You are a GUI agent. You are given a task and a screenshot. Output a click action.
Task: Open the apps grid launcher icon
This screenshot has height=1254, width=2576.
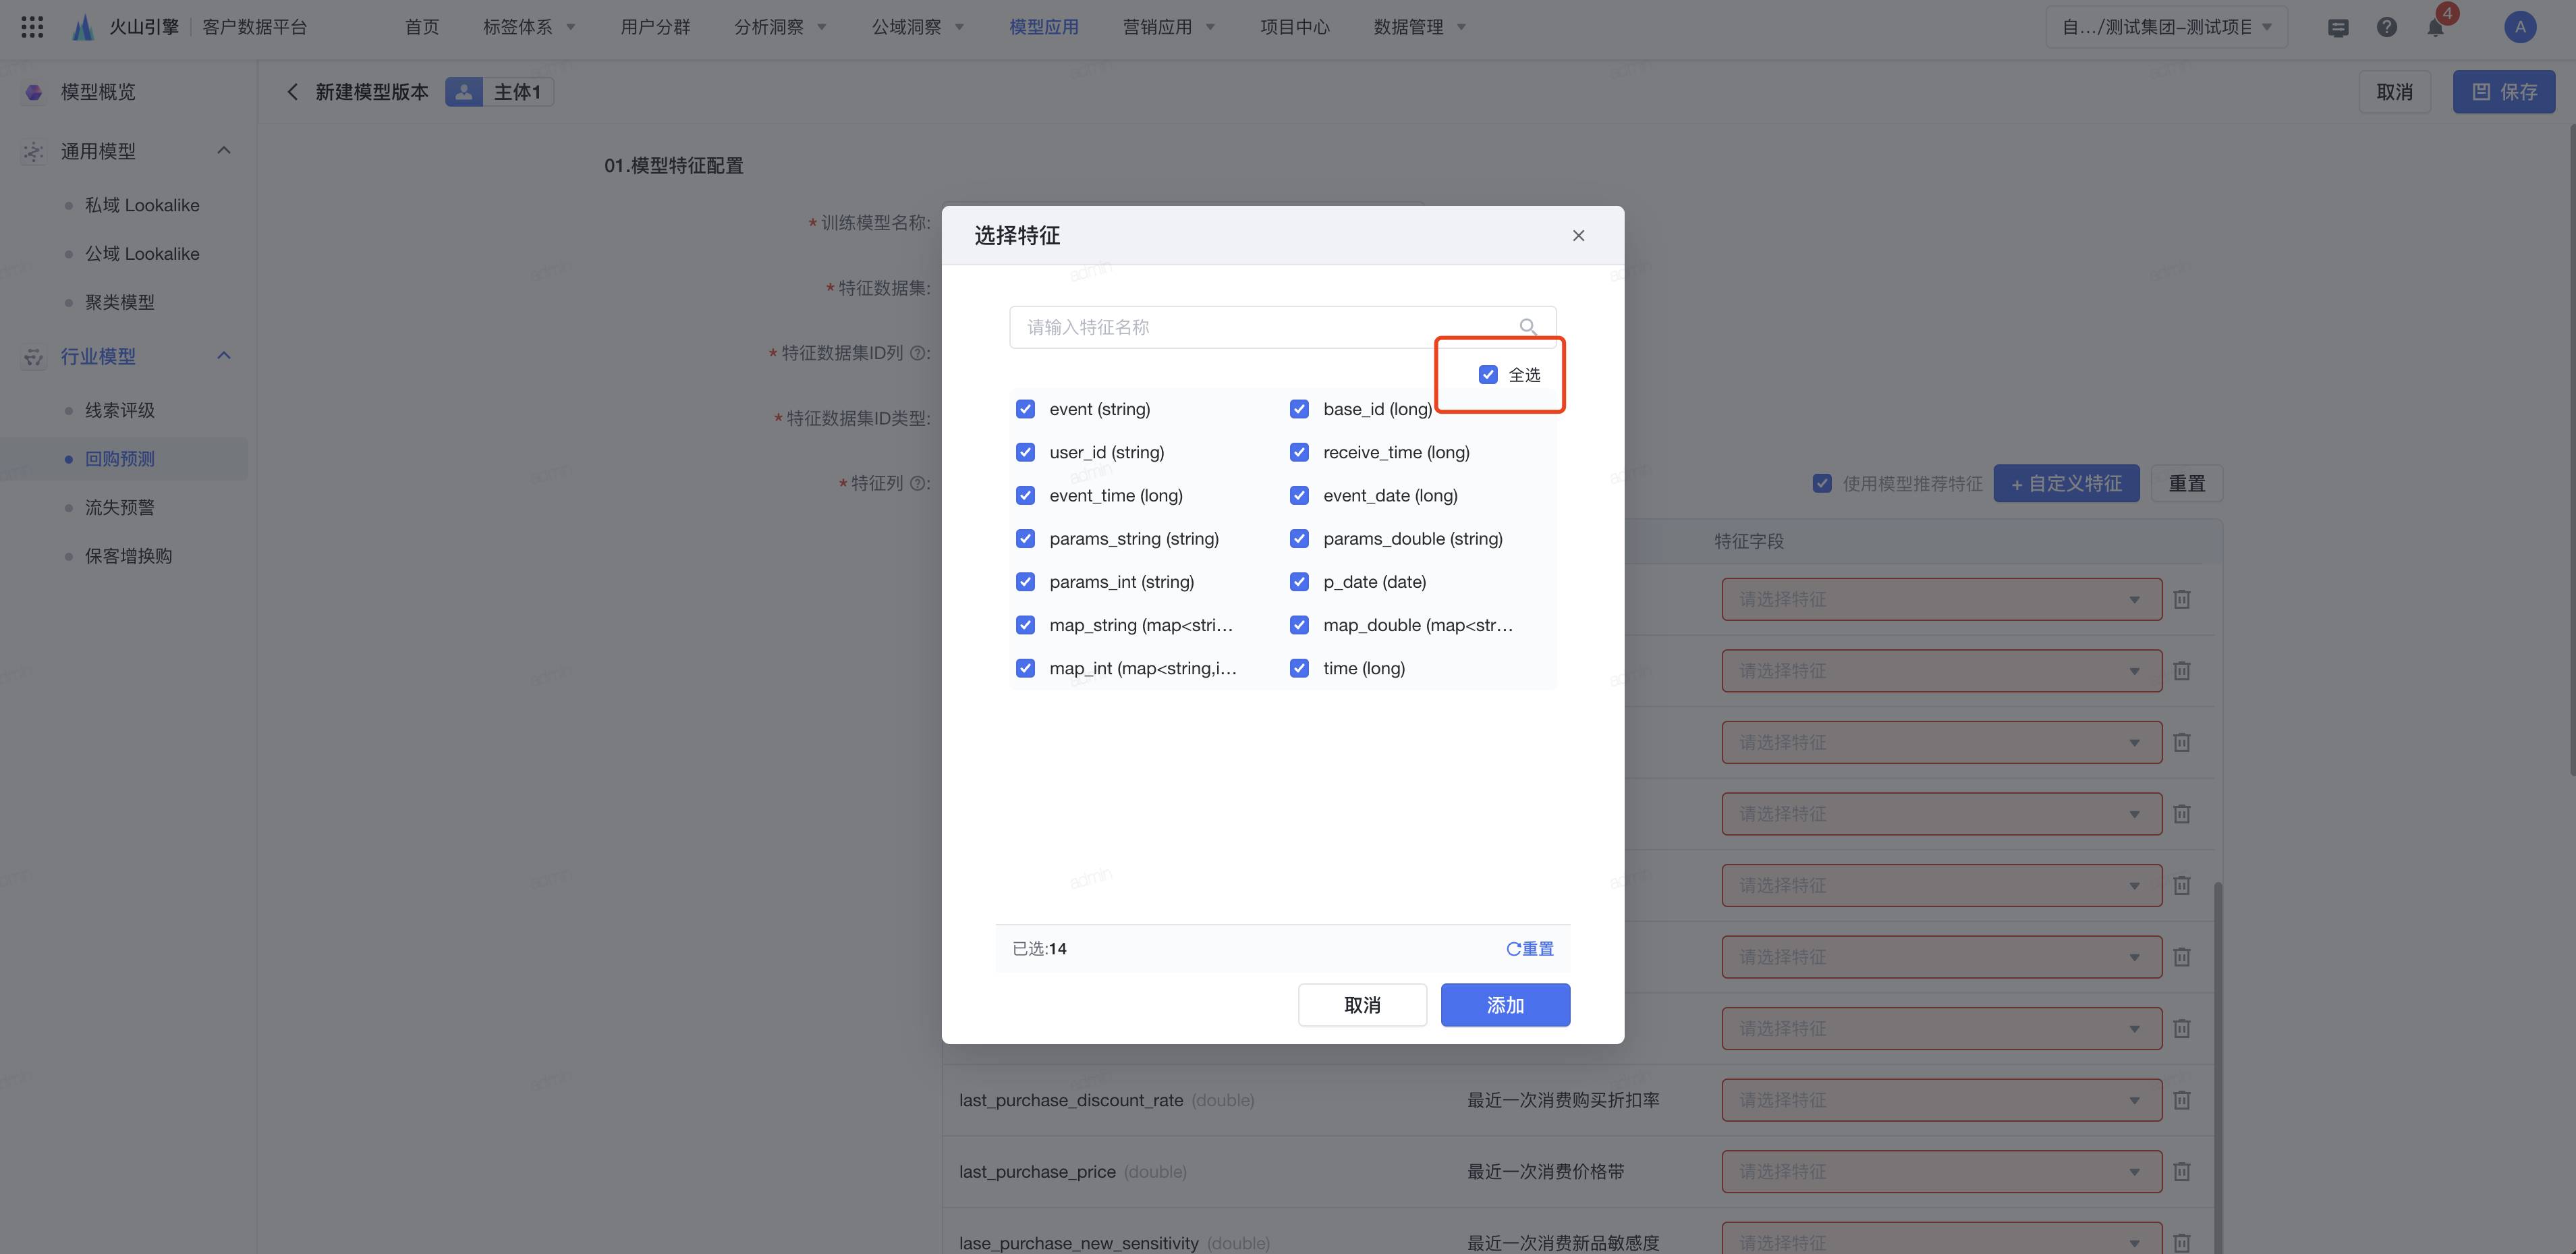coord(32,27)
